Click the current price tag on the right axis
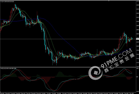The image size is (139, 94). click(137, 39)
